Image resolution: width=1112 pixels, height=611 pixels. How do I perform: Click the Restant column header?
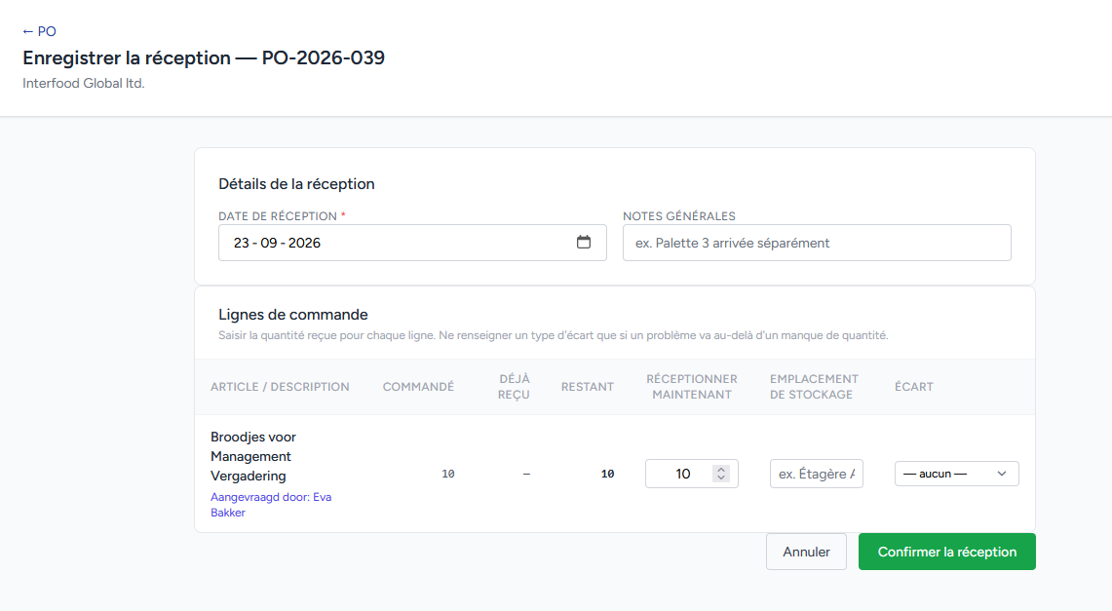pos(588,387)
